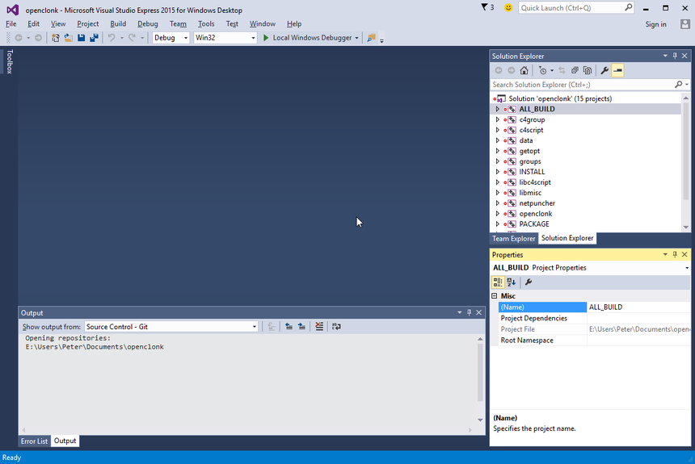
Task: Open the Solution Explorer search options arrow
Action: click(x=687, y=85)
